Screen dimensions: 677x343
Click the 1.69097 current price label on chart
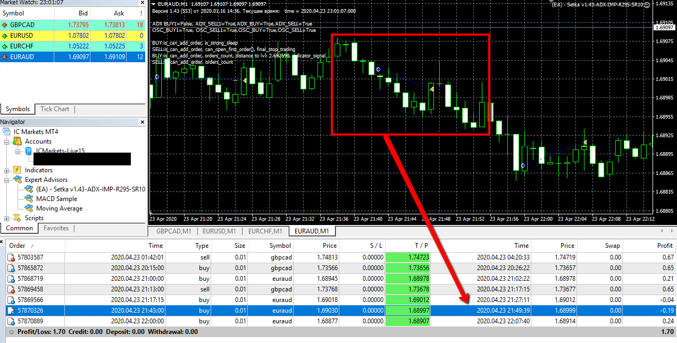tap(665, 27)
